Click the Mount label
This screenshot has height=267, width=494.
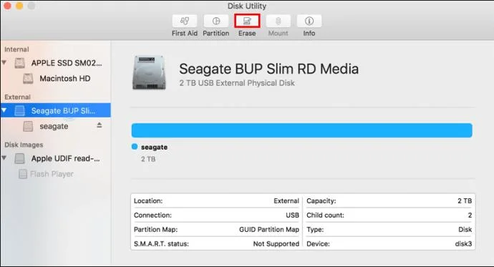(x=279, y=33)
